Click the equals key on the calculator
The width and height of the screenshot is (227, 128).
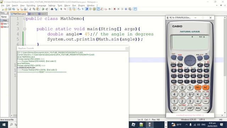click(x=206, y=108)
